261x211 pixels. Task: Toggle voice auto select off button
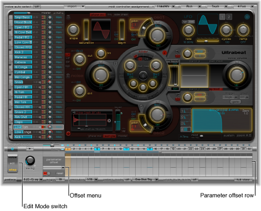point(37,7)
